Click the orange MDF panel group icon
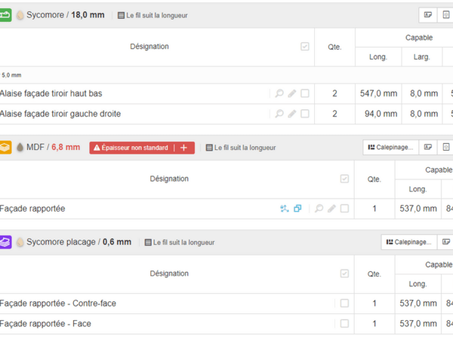 5,148
